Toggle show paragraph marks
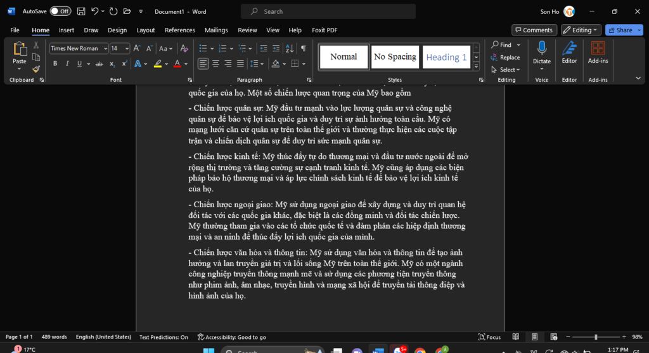Screen dimensions: 649x353 [x=304, y=48]
